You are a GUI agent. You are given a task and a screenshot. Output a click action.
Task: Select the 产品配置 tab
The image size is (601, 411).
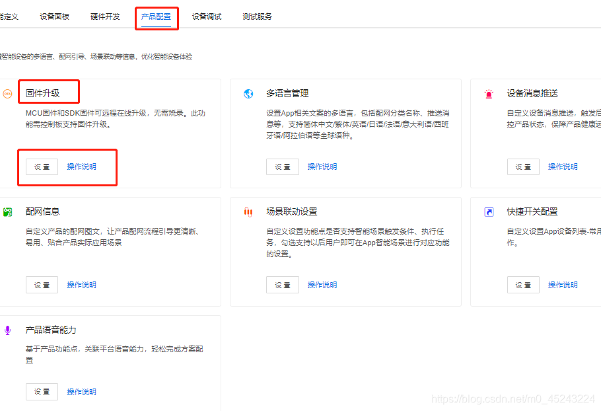tap(156, 17)
